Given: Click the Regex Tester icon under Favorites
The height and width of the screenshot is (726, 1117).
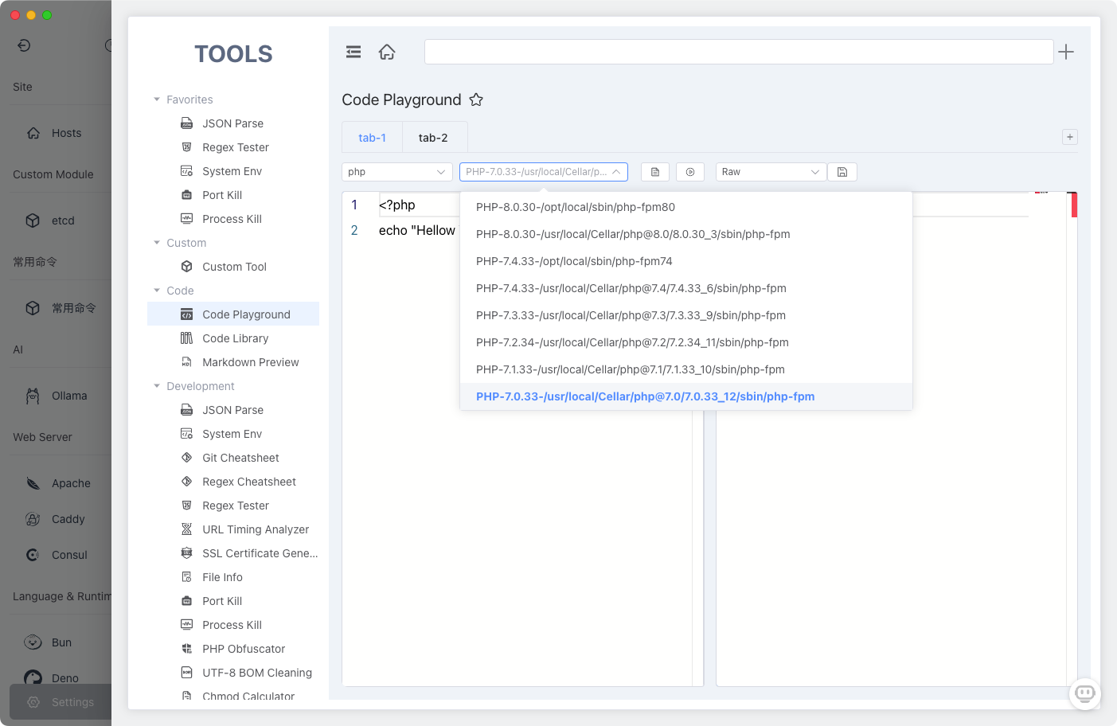Looking at the screenshot, I should click(186, 147).
